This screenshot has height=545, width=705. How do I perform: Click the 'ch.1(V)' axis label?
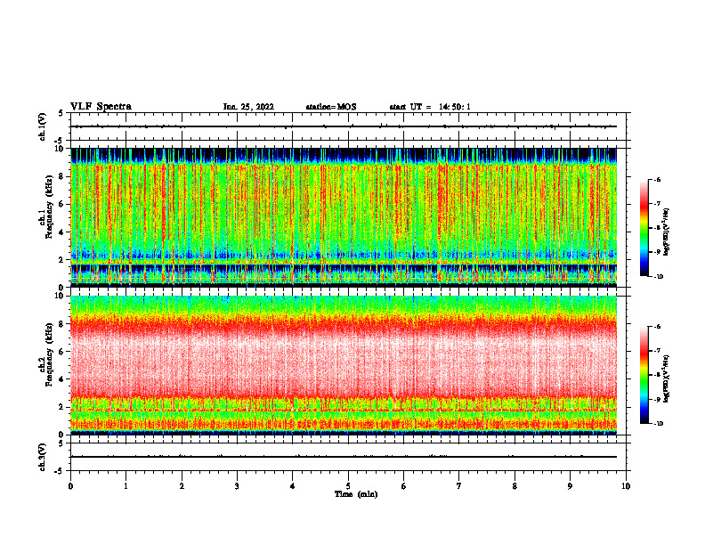pyautogui.click(x=43, y=126)
